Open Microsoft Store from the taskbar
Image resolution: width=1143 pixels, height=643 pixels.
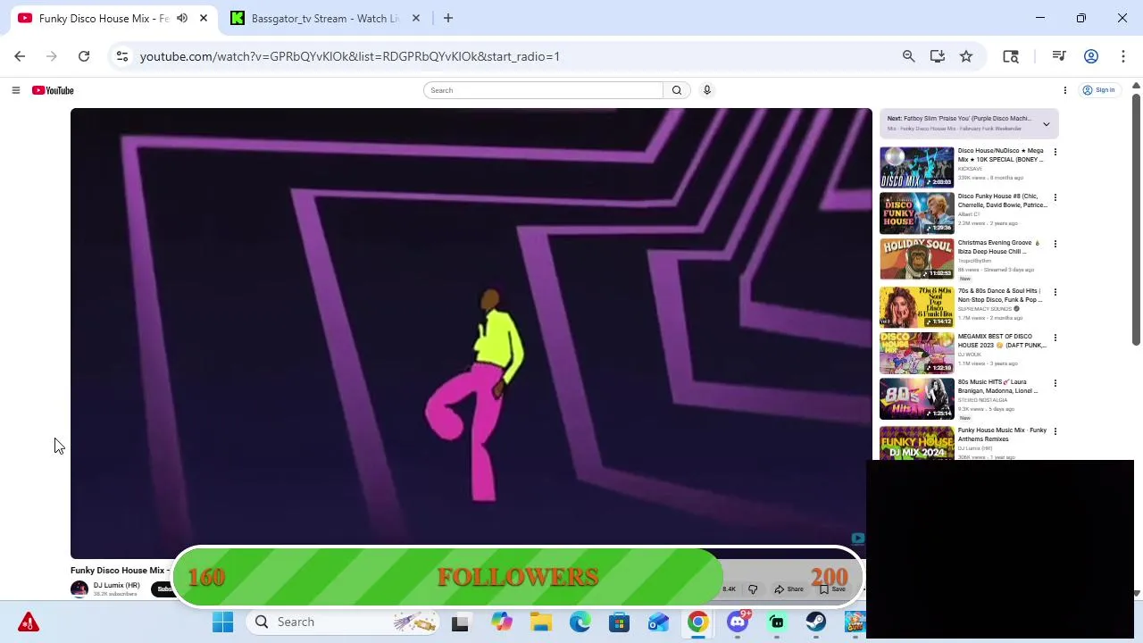[x=619, y=622]
